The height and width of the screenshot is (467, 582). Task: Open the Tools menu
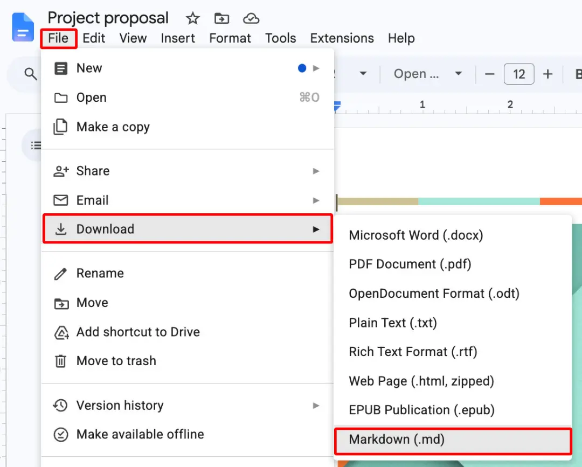281,38
